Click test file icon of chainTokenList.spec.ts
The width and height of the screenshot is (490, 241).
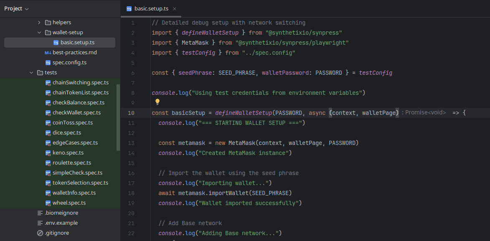[48, 93]
